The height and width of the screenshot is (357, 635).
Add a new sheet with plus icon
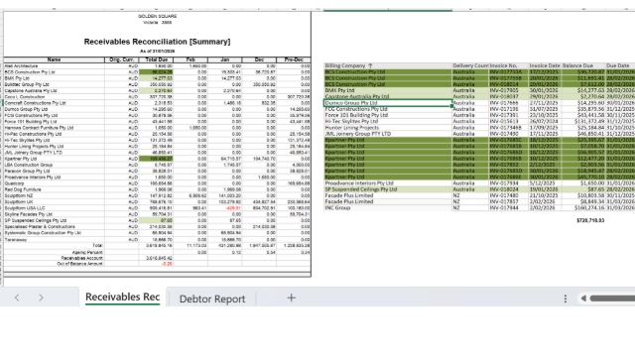pyautogui.click(x=291, y=297)
